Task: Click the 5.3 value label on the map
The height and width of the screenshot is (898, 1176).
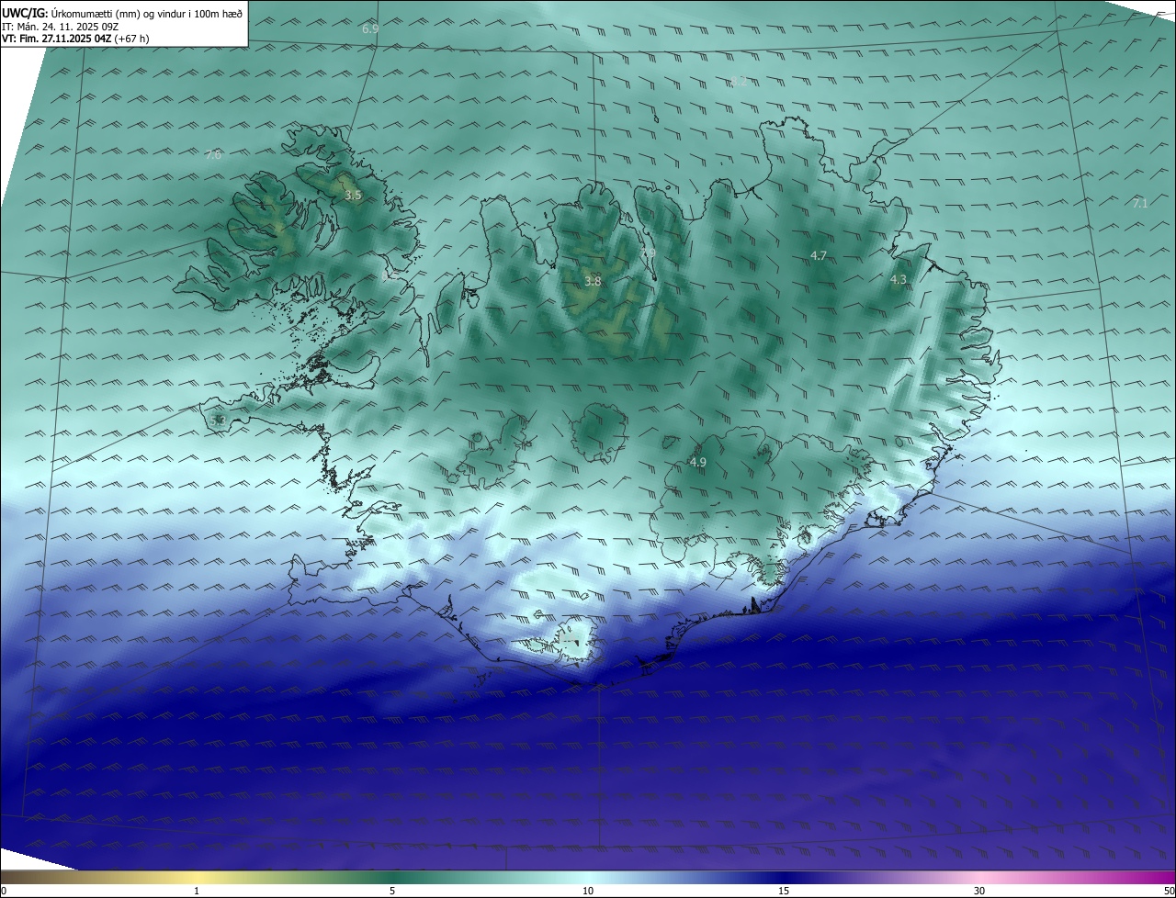Action: (218, 421)
